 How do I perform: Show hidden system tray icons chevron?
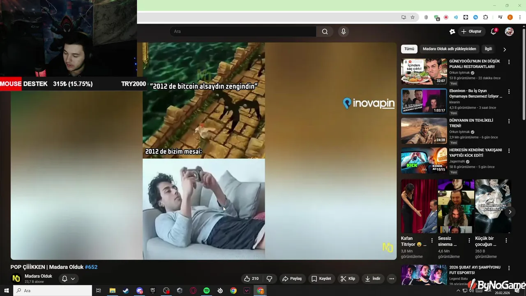pos(458,291)
